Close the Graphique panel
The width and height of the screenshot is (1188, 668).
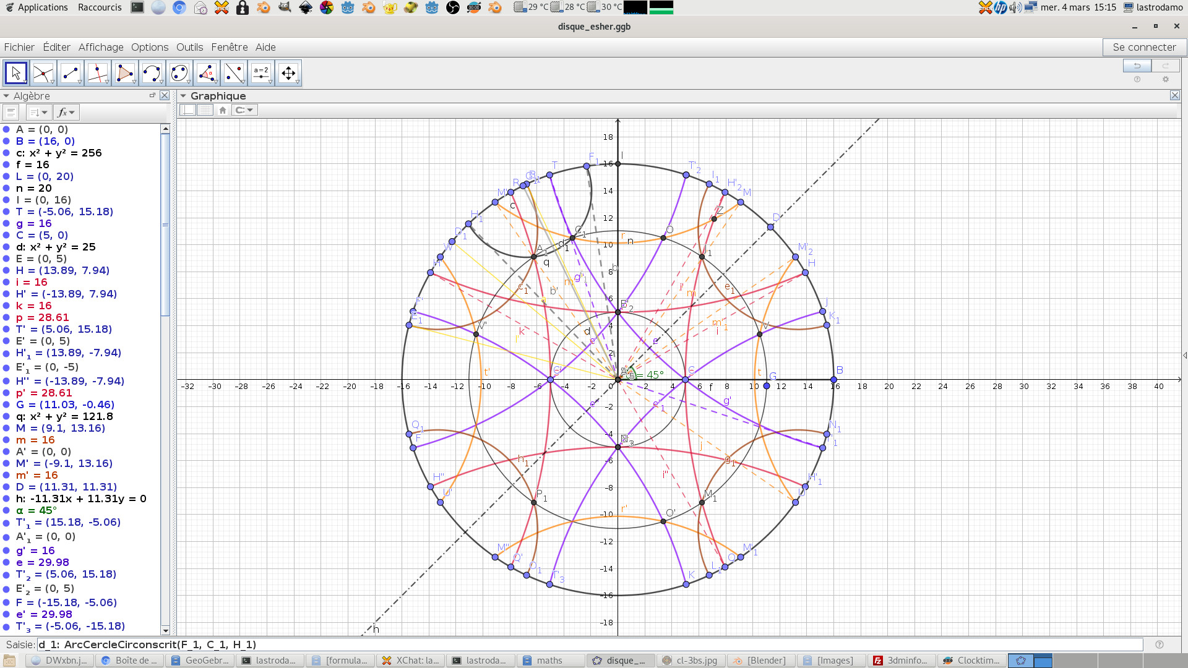pyautogui.click(x=1175, y=95)
